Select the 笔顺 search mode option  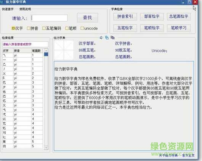[71, 28]
